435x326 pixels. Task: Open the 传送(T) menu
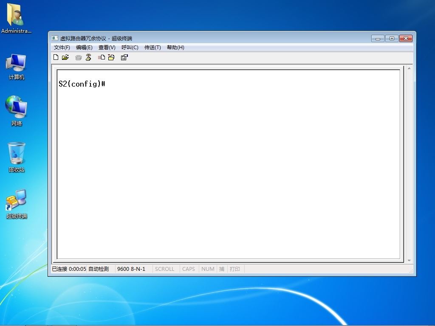tap(153, 48)
